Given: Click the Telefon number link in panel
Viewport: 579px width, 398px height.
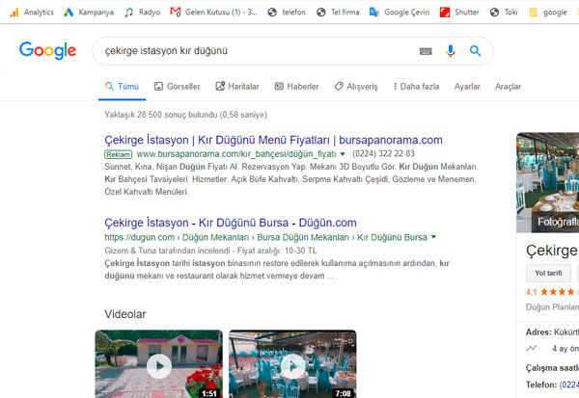Looking at the screenshot, I should (x=569, y=385).
